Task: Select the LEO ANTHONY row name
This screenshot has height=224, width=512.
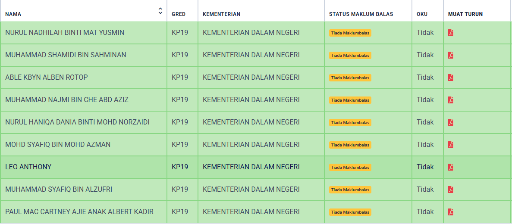Action: pyautogui.click(x=28, y=167)
